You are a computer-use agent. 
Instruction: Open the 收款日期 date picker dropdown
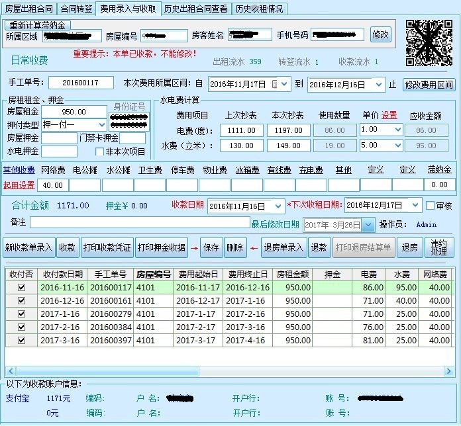[279, 206]
